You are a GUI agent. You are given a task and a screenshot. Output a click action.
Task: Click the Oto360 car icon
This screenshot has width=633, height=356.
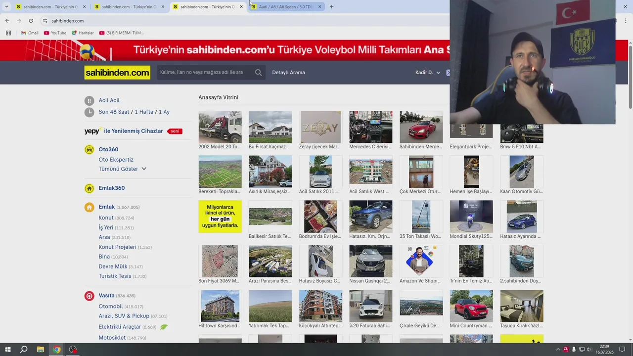(x=89, y=149)
